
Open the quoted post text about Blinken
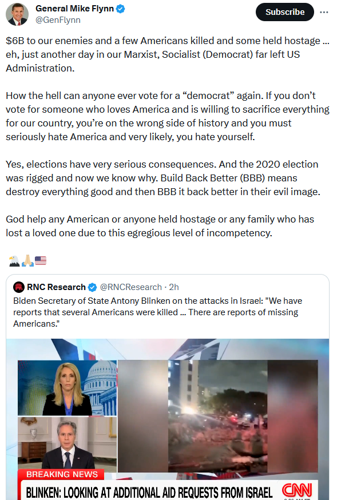(x=157, y=312)
